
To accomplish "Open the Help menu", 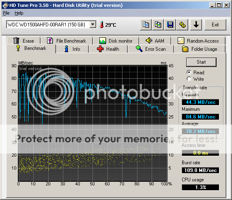I will 19,13.
